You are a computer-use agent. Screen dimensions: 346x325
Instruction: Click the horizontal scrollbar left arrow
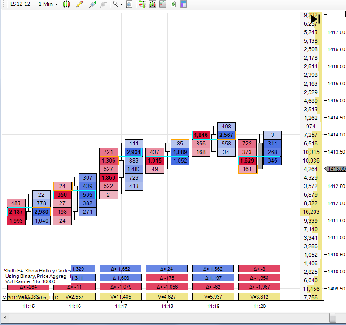point(5,318)
